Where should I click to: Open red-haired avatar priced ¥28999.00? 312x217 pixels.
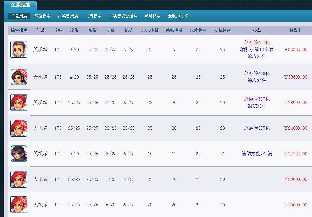(19, 103)
